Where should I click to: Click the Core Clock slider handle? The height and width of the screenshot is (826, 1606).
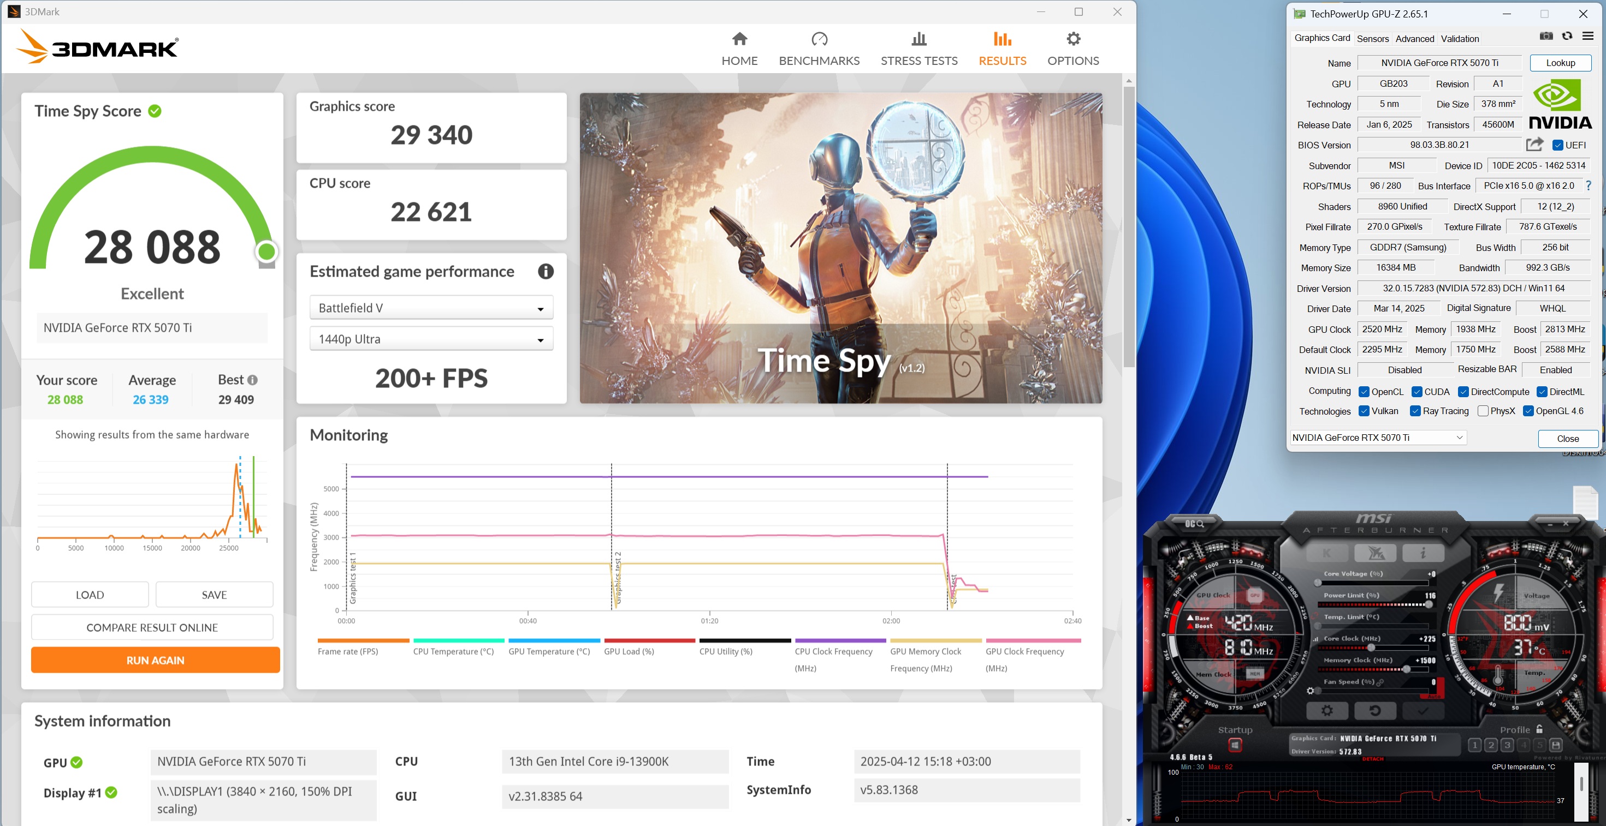pos(1371,649)
